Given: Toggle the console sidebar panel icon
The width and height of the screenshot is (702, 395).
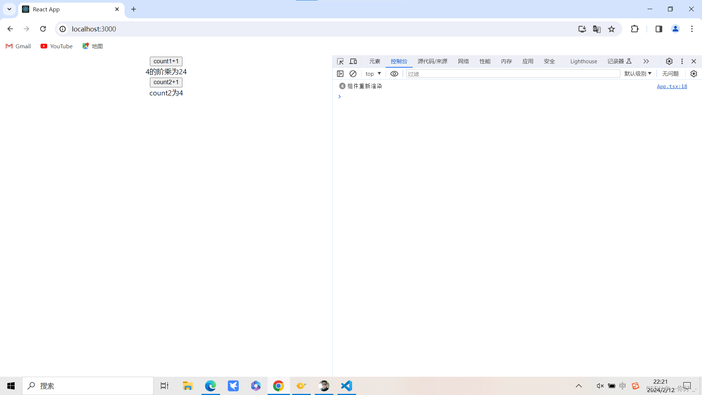Looking at the screenshot, I should [340, 74].
